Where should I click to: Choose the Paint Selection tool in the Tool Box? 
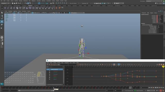(2, 19)
